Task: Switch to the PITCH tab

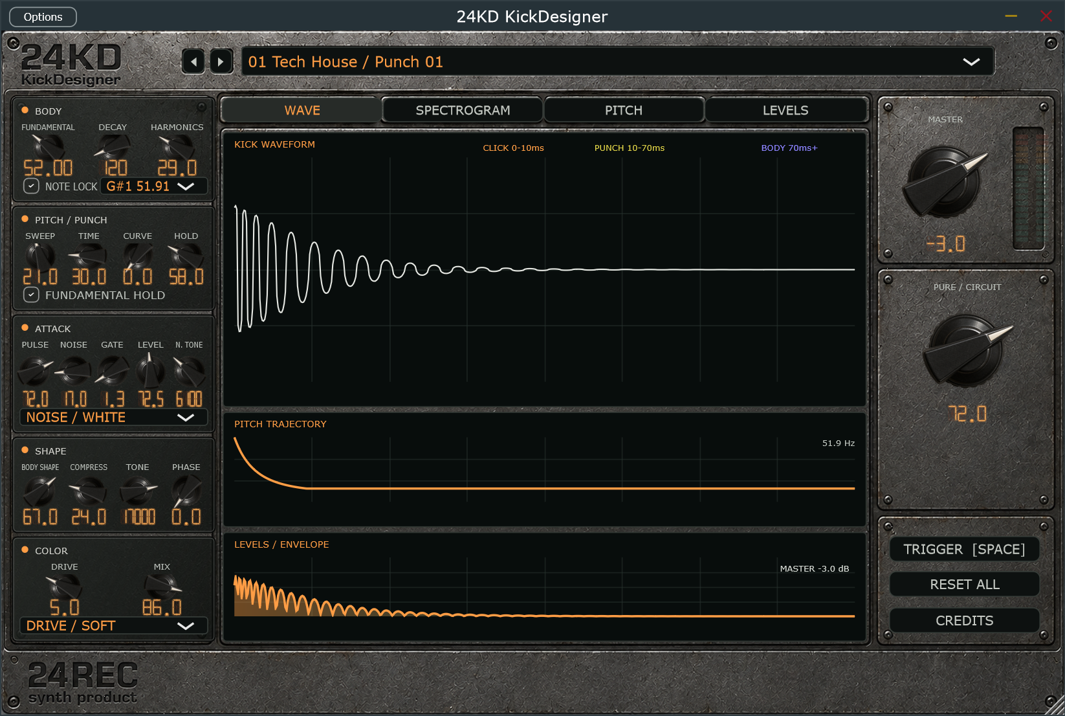Action: 624,110
